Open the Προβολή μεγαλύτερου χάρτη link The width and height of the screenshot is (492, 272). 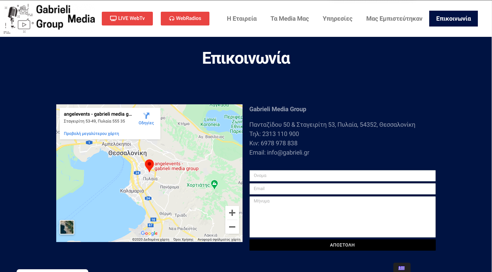(91, 134)
